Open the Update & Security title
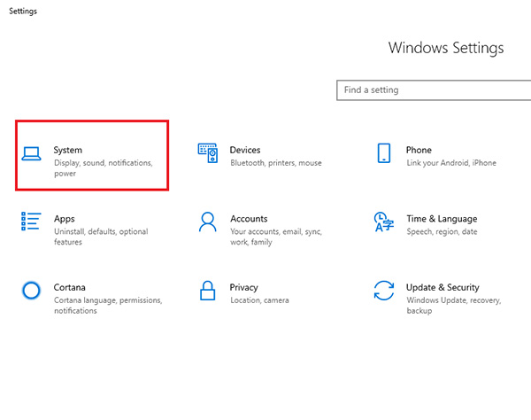531x420 pixels. [x=442, y=287]
